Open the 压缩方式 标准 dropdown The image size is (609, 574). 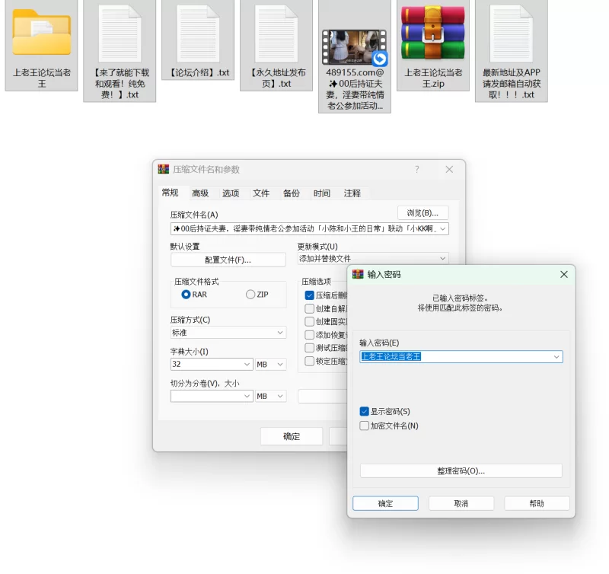[228, 333]
